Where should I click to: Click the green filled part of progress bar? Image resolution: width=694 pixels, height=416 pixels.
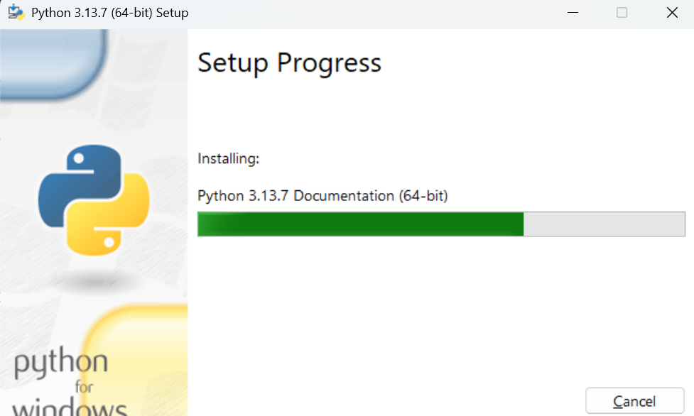[x=360, y=224]
